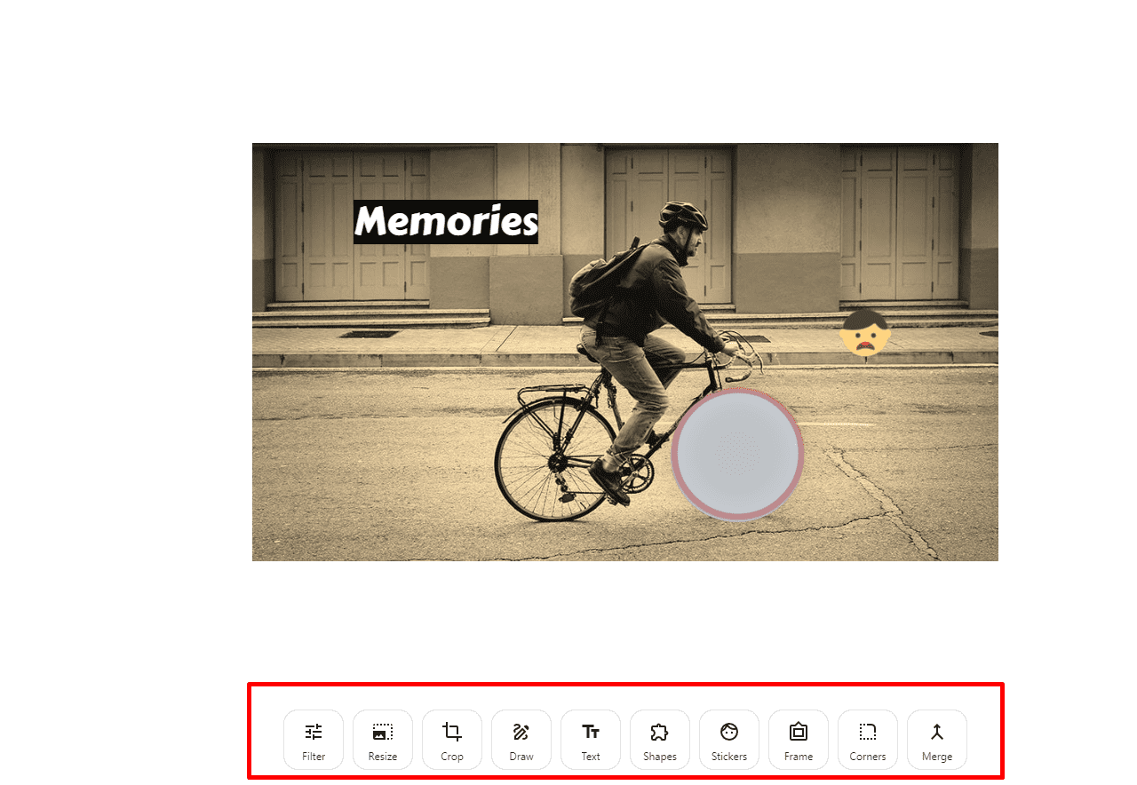Click the leftmost double door in photo

point(353,224)
